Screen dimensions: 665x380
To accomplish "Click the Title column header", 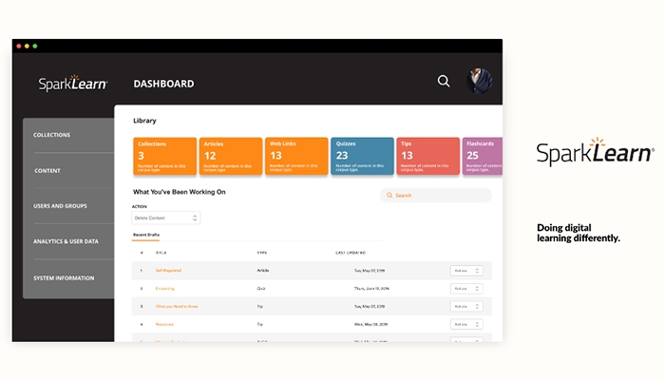I will (x=161, y=253).
